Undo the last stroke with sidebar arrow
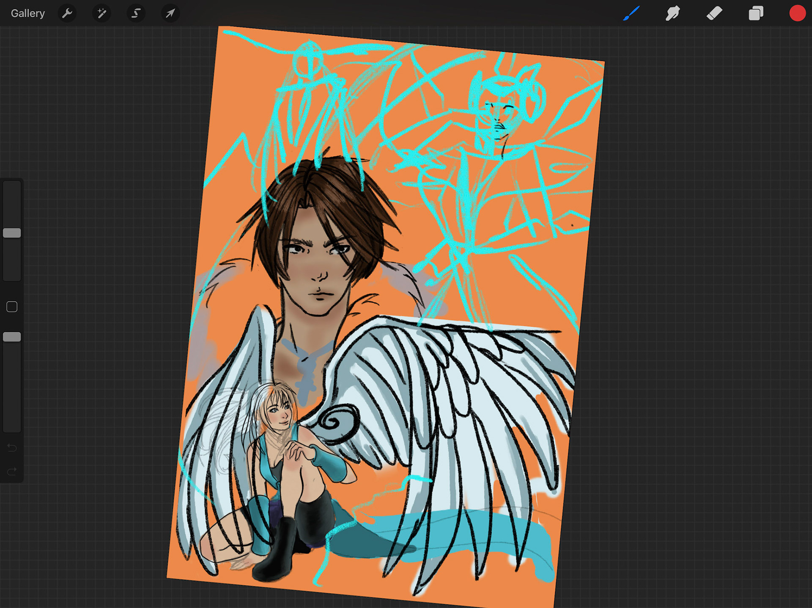 (12, 447)
